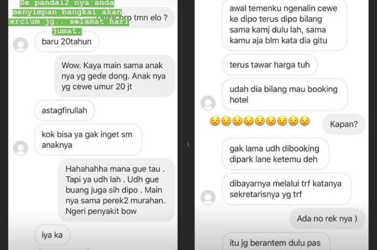The image size is (377, 250).
Task: Select the 'gak lama udh dibooking' bubble
Action: click(x=275, y=154)
